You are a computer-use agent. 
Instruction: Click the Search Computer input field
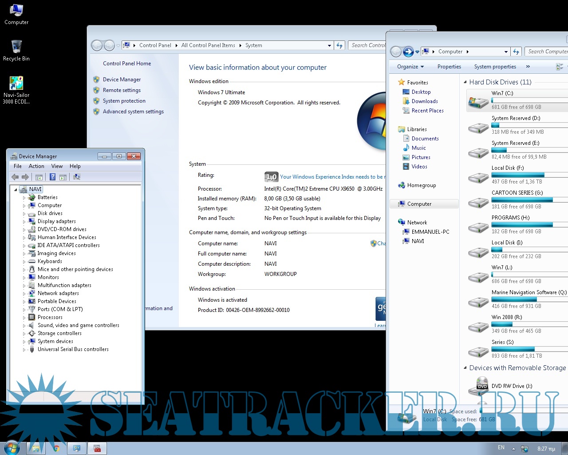547,52
